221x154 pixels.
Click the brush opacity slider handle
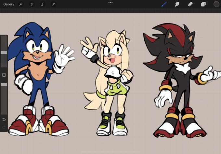[4, 85]
